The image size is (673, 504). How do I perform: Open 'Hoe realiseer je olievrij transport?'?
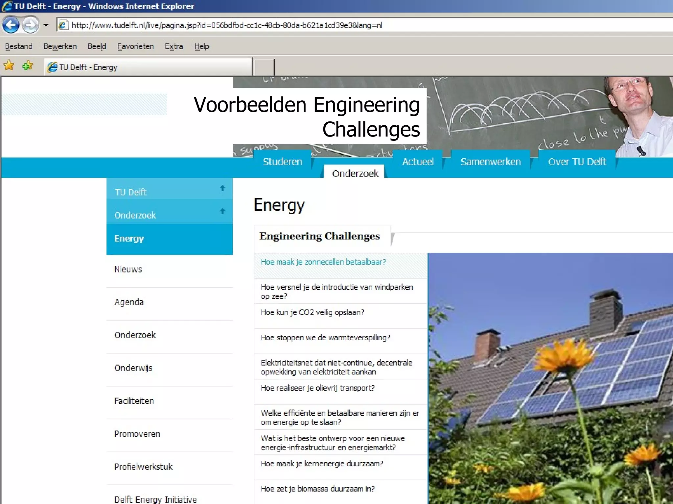coord(341,392)
